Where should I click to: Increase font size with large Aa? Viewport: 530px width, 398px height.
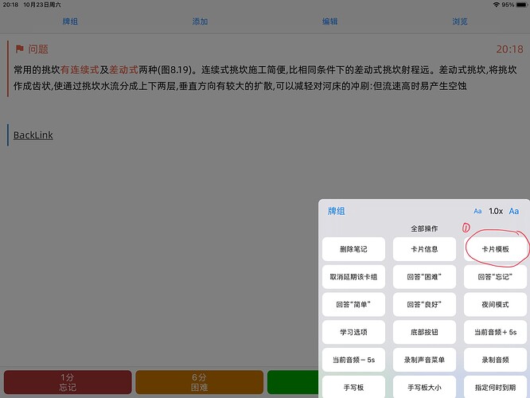514,211
